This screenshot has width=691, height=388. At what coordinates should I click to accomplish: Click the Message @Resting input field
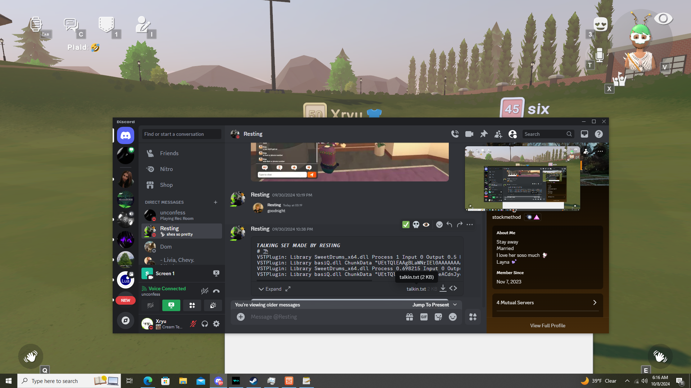pyautogui.click(x=324, y=317)
